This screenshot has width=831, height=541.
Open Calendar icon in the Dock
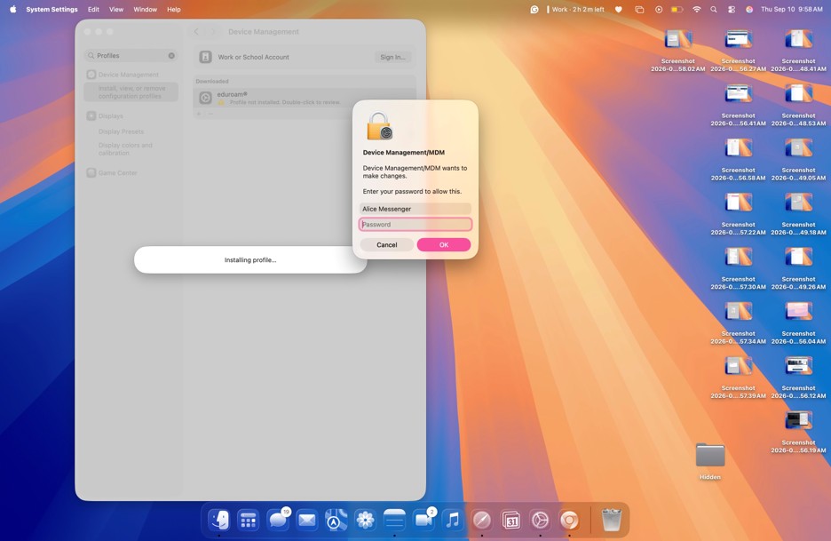click(x=510, y=520)
